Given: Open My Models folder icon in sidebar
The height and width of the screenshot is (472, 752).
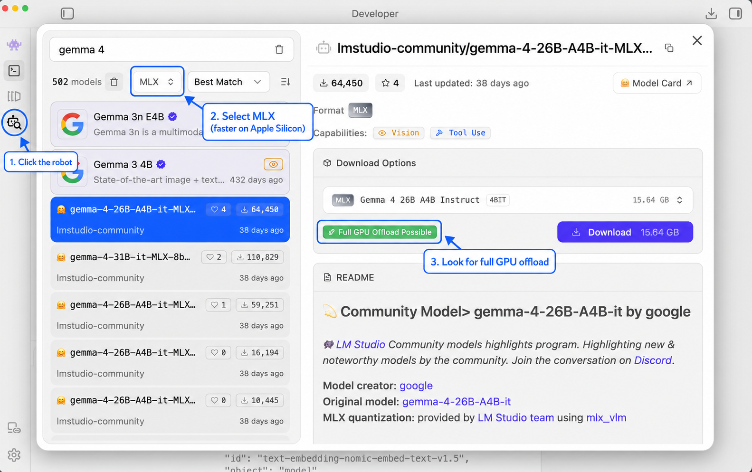Looking at the screenshot, I should pos(14,96).
